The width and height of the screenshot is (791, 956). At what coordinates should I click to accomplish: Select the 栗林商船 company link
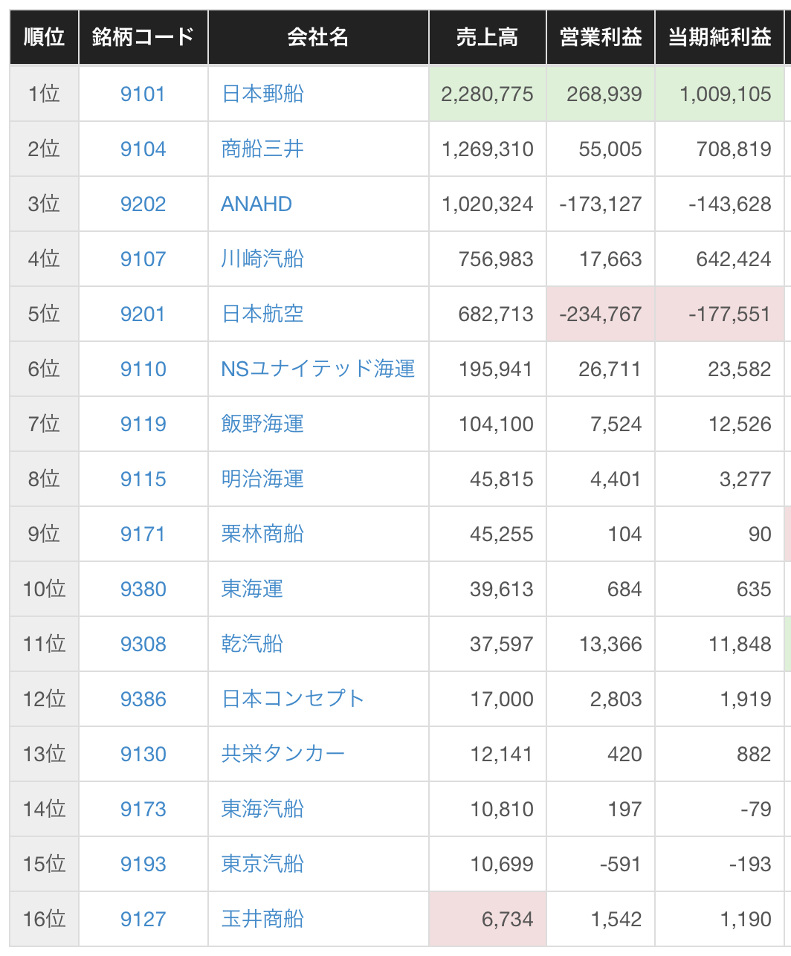[x=262, y=534]
